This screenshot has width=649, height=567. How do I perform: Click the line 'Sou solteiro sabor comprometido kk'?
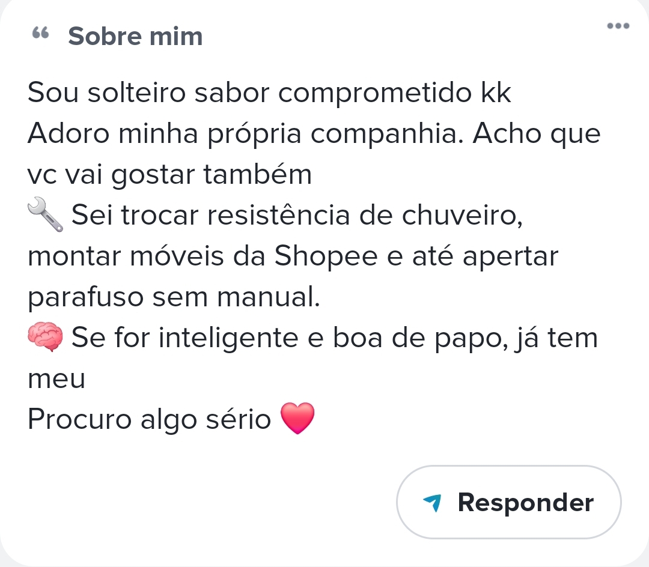[269, 94]
